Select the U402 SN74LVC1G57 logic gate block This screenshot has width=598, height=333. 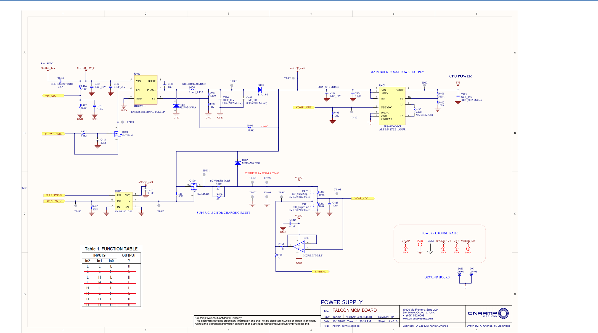[123, 201]
